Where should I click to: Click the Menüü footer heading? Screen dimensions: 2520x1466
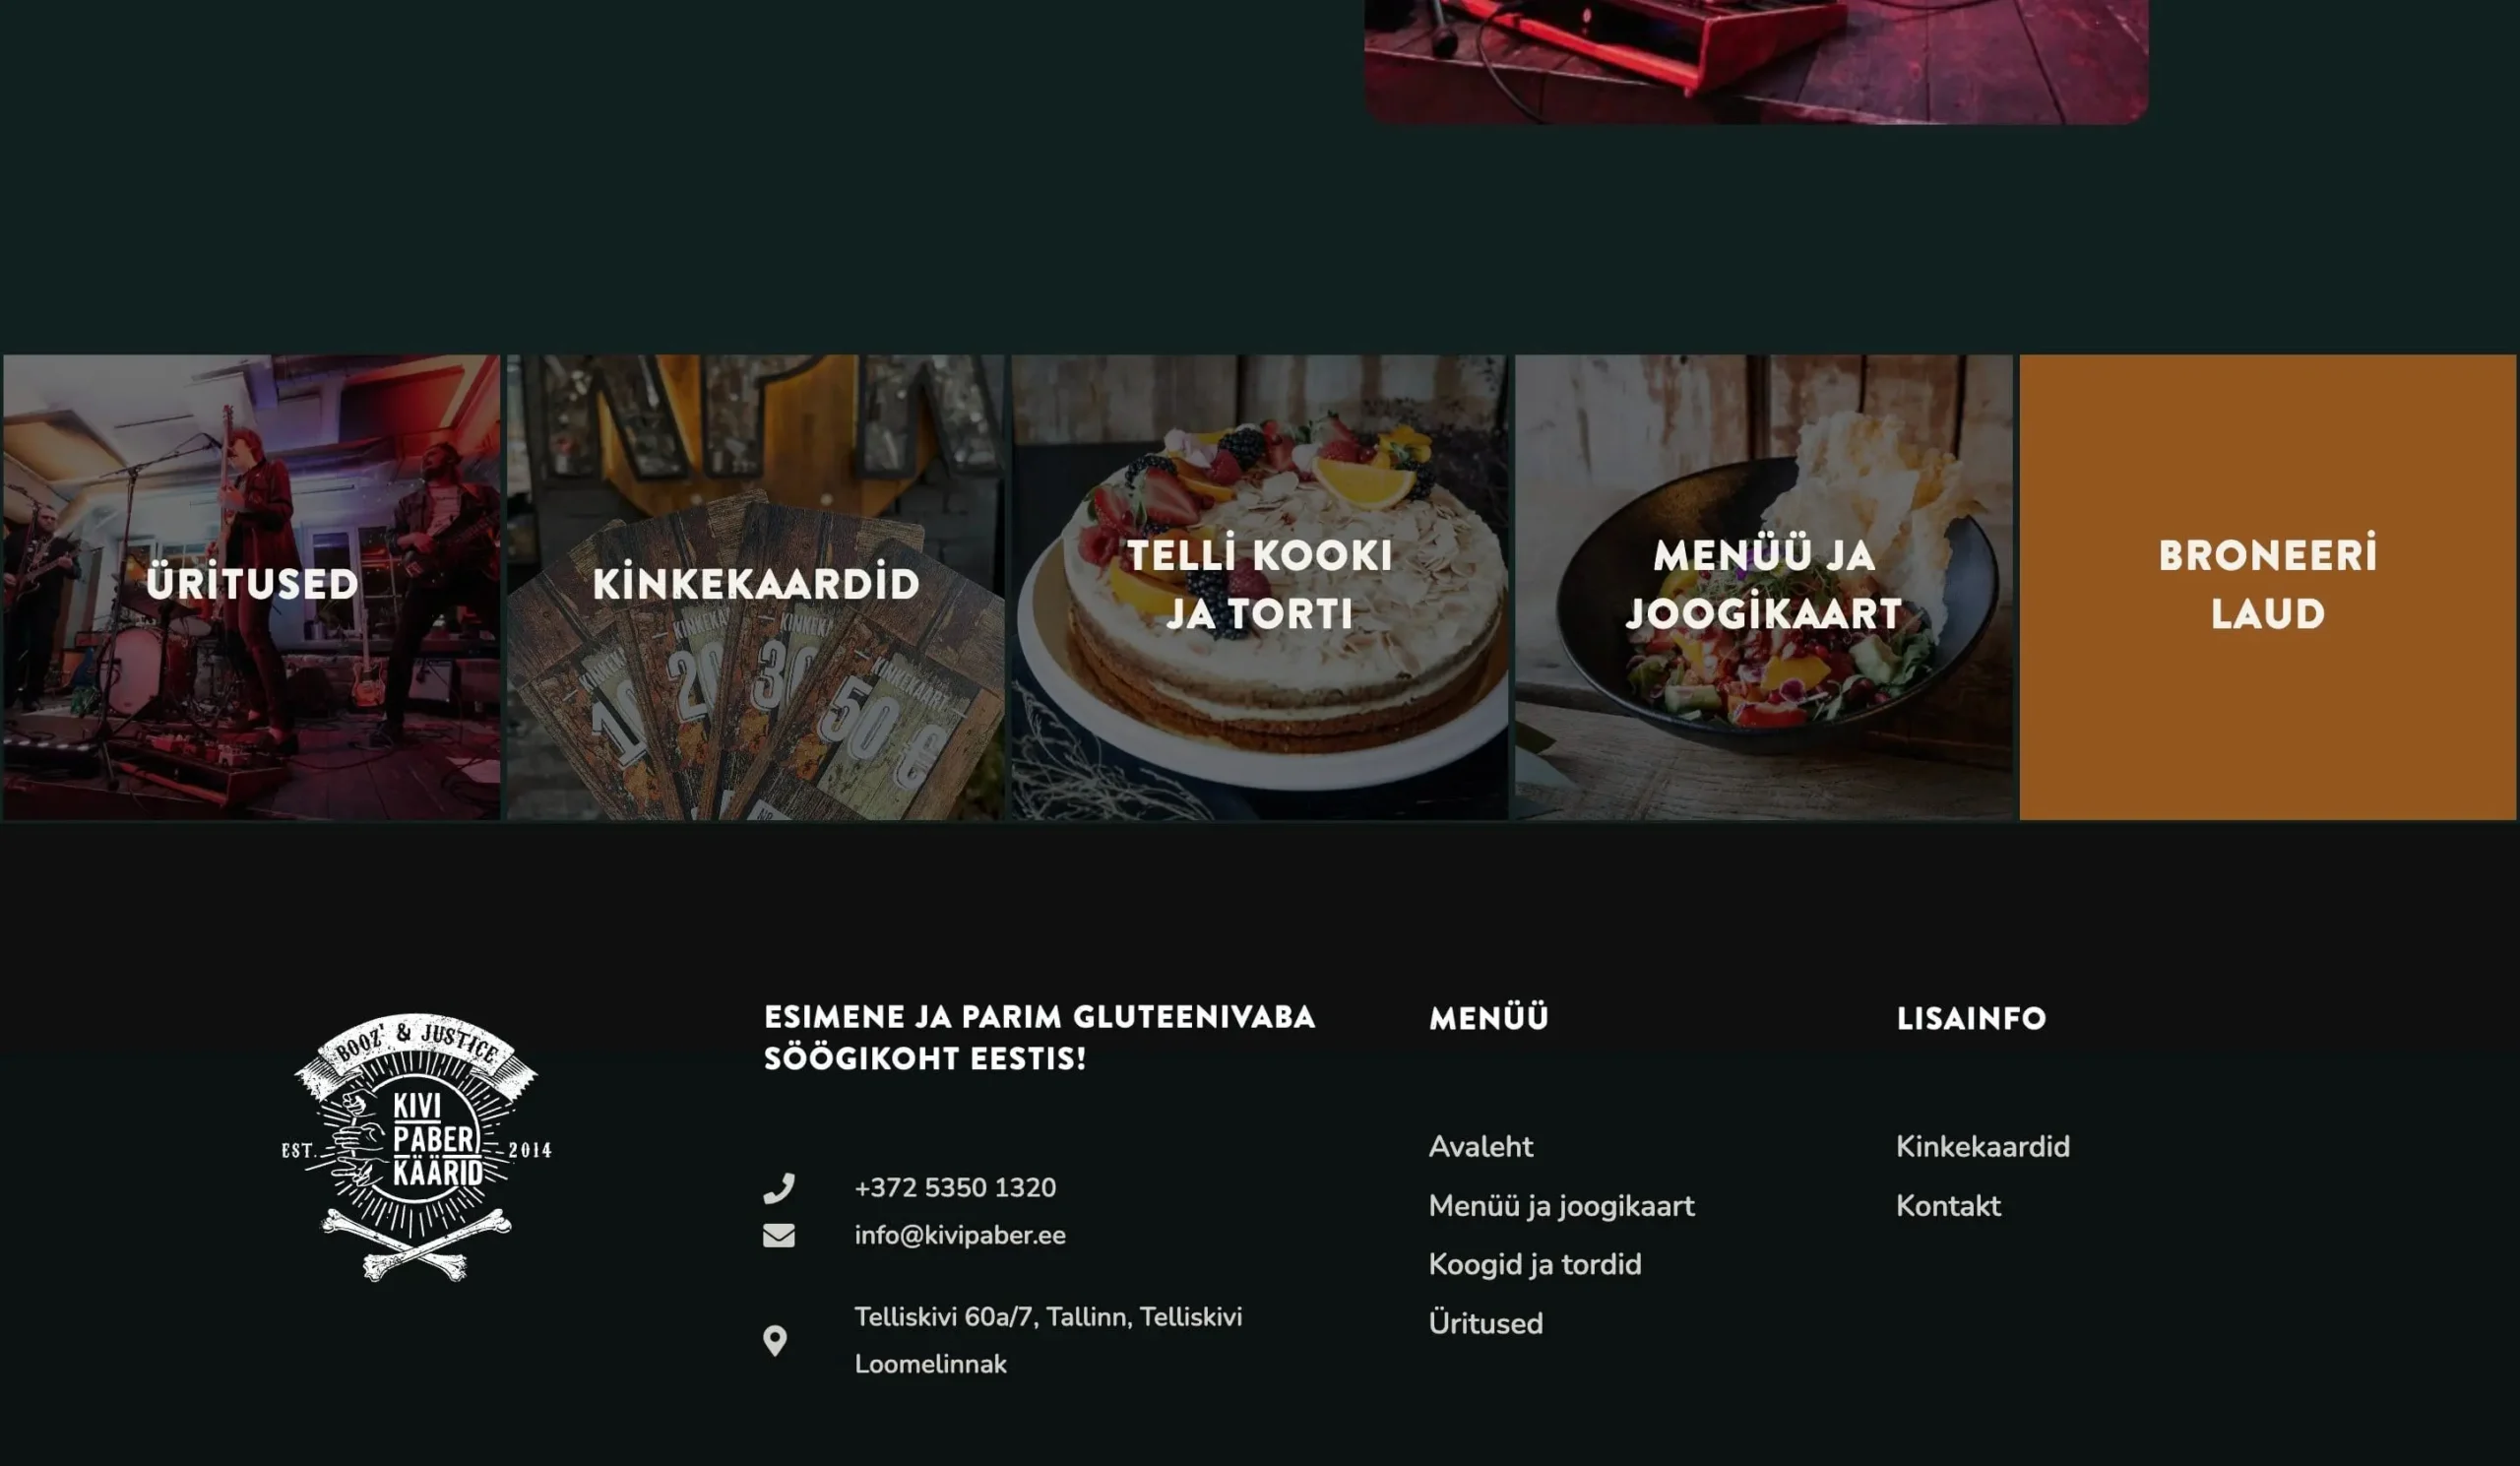1489,1018
